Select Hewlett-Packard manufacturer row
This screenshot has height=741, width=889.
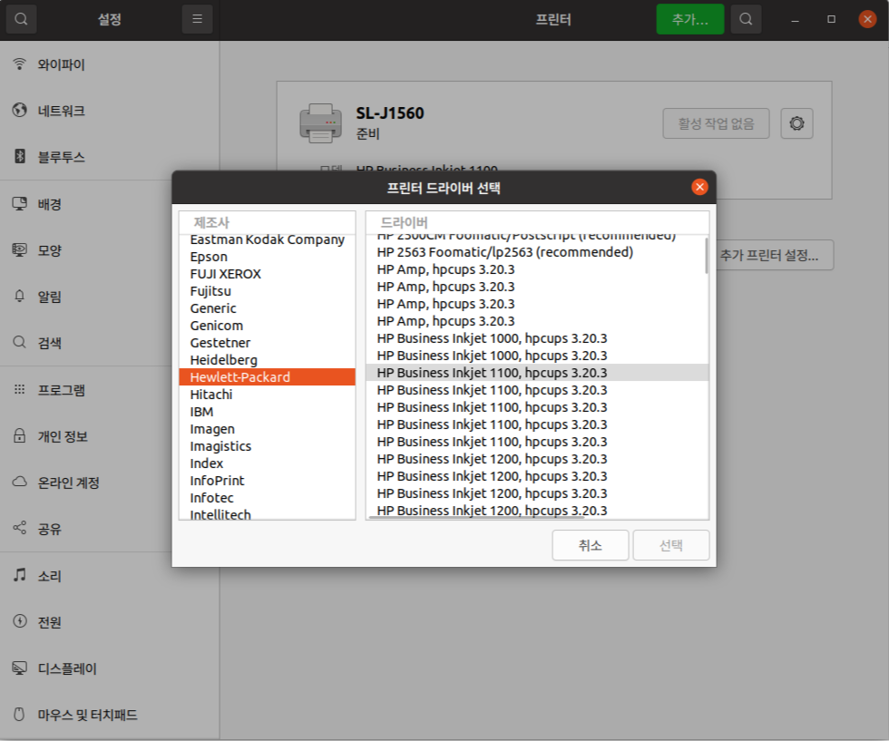267,377
